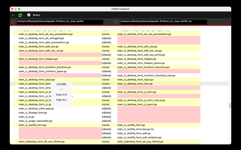Select left main_lz_desktop_form_freepos.go
Viewport: 241px width, 150px height.
click(x=38, y=59)
